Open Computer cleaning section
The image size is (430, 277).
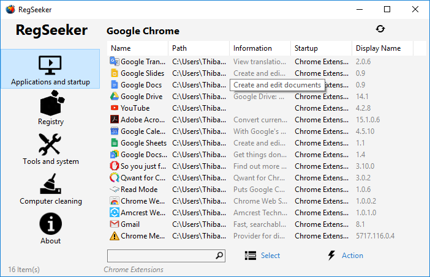tap(50, 189)
